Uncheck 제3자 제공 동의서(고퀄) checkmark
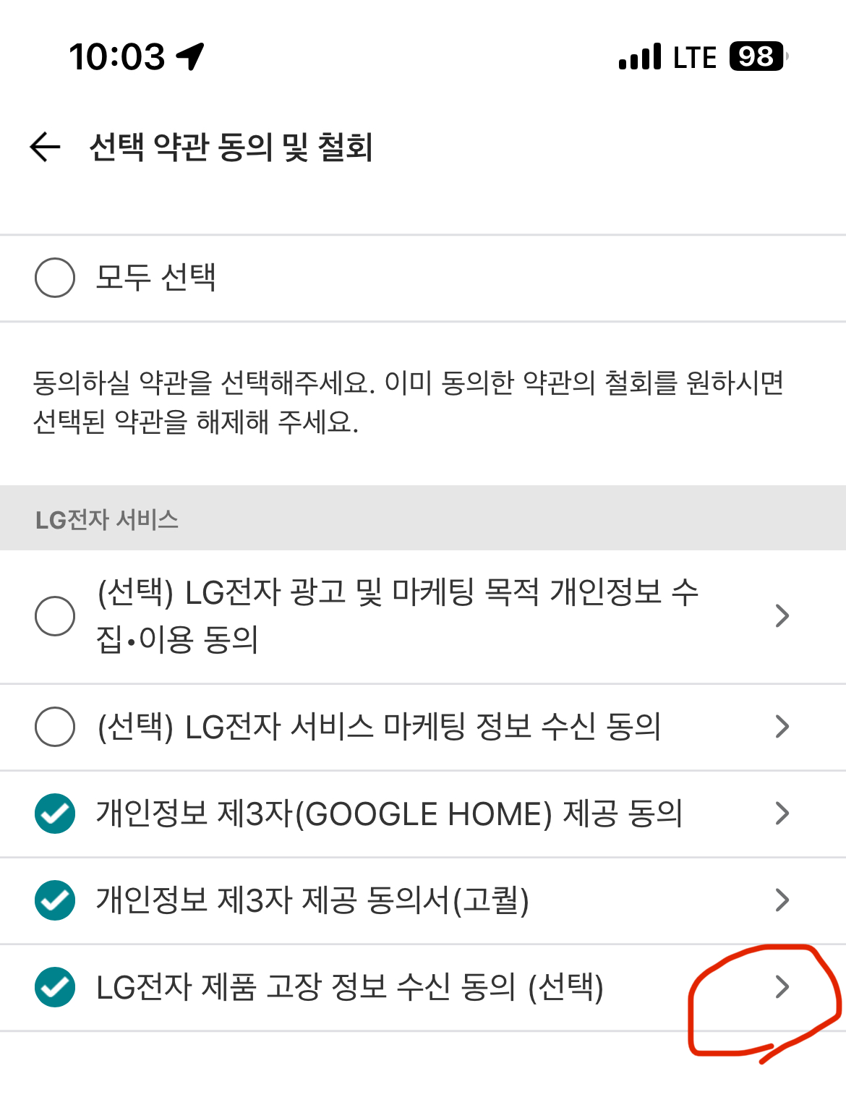 point(55,900)
